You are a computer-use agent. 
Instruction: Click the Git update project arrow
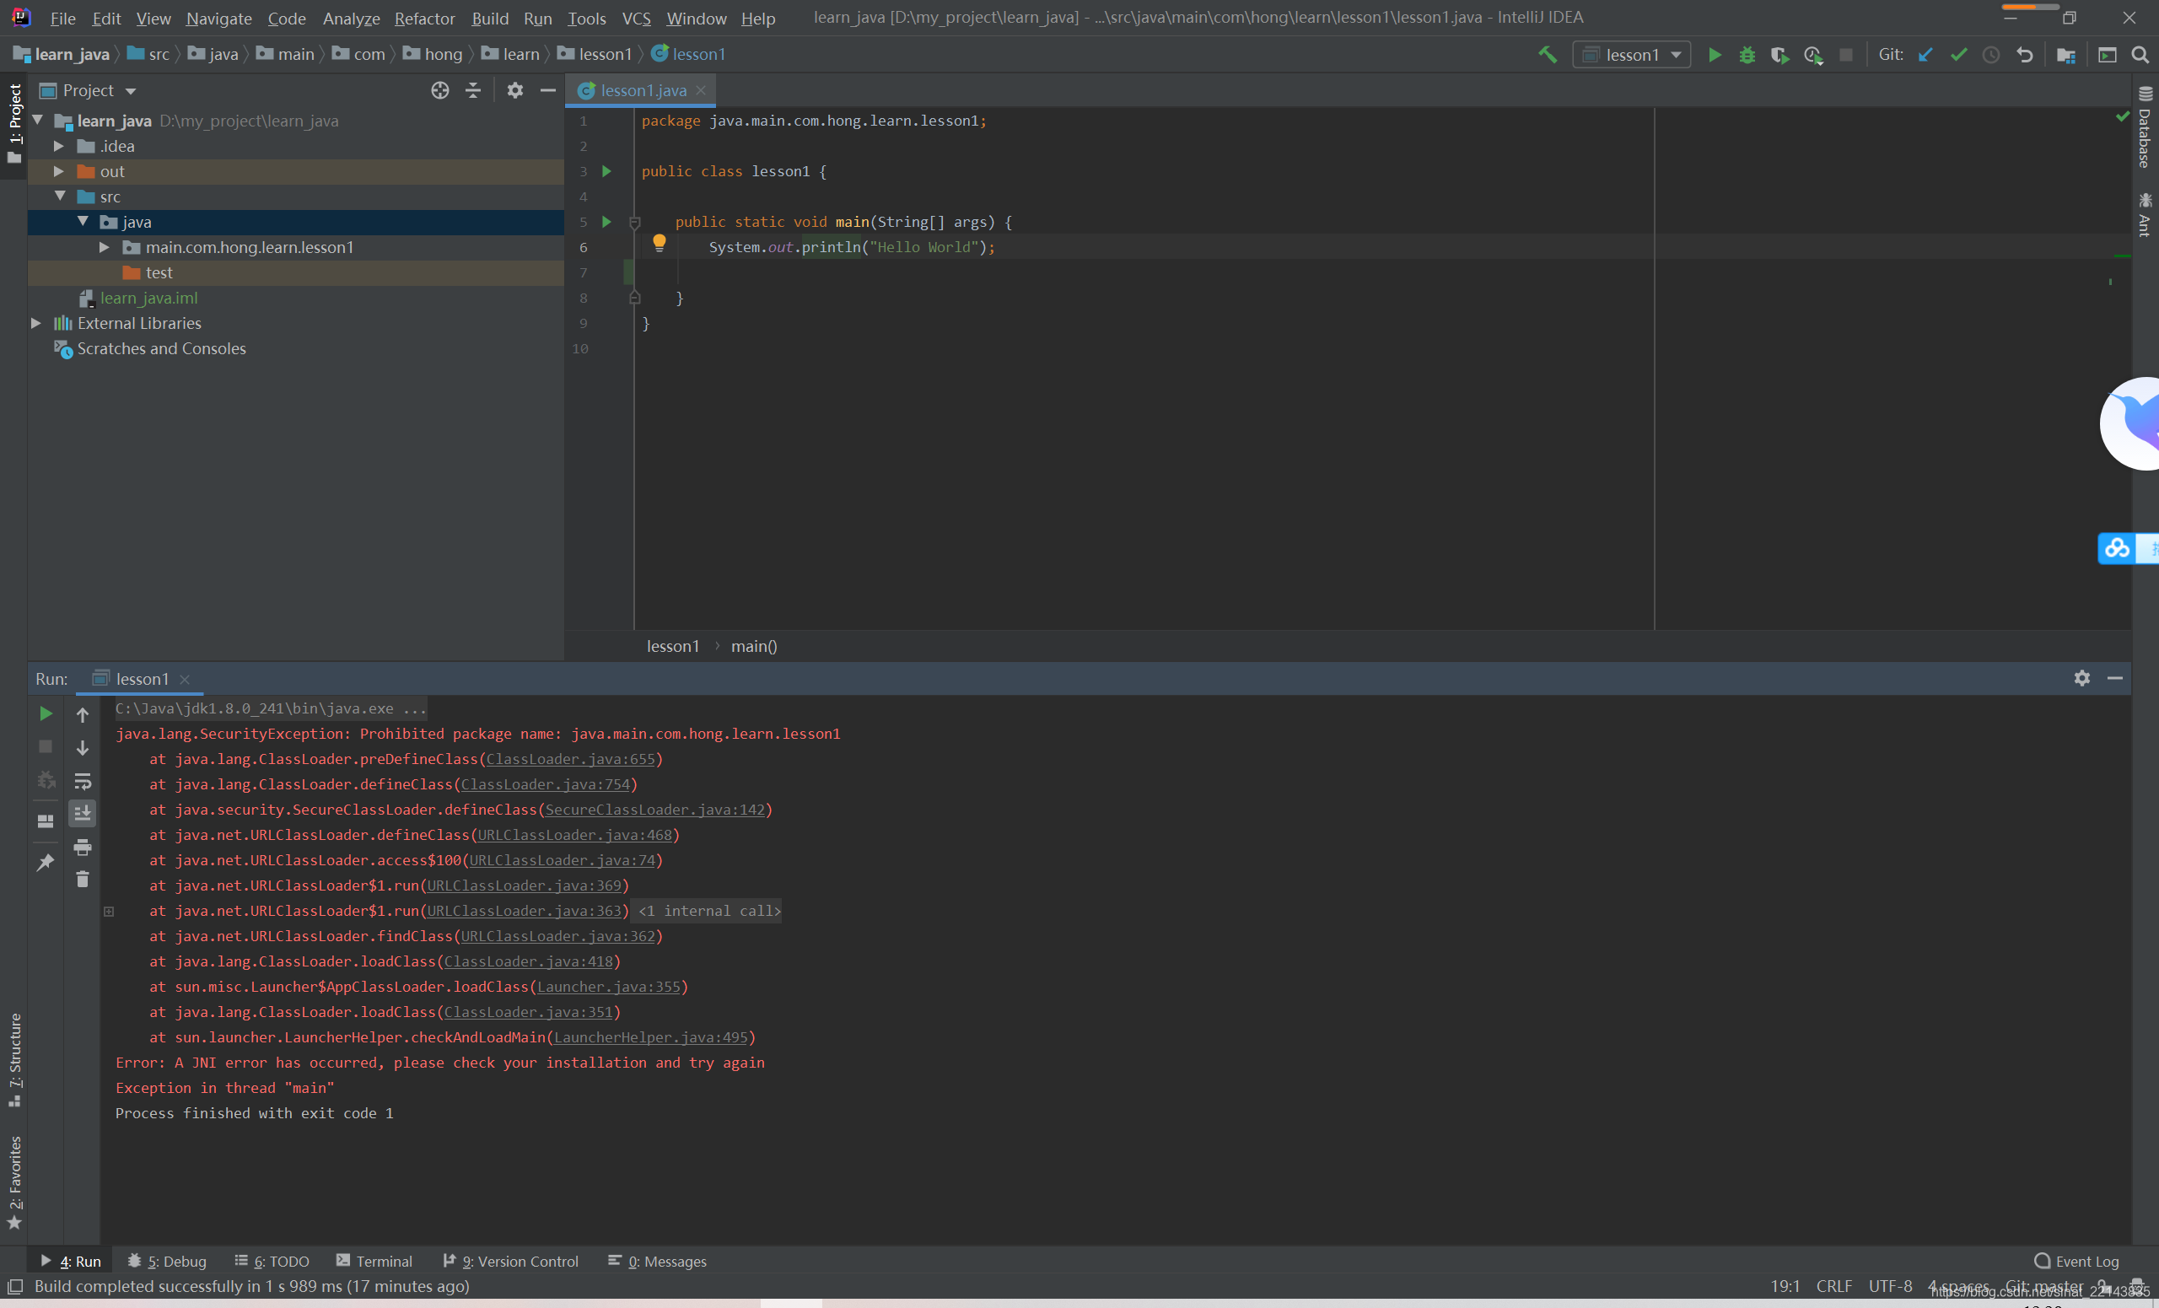click(x=1925, y=54)
